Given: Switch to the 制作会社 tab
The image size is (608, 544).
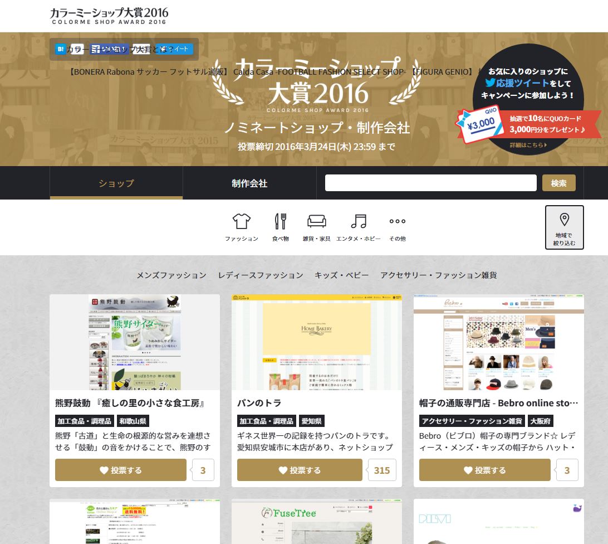Looking at the screenshot, I should [x=249, y=183].
